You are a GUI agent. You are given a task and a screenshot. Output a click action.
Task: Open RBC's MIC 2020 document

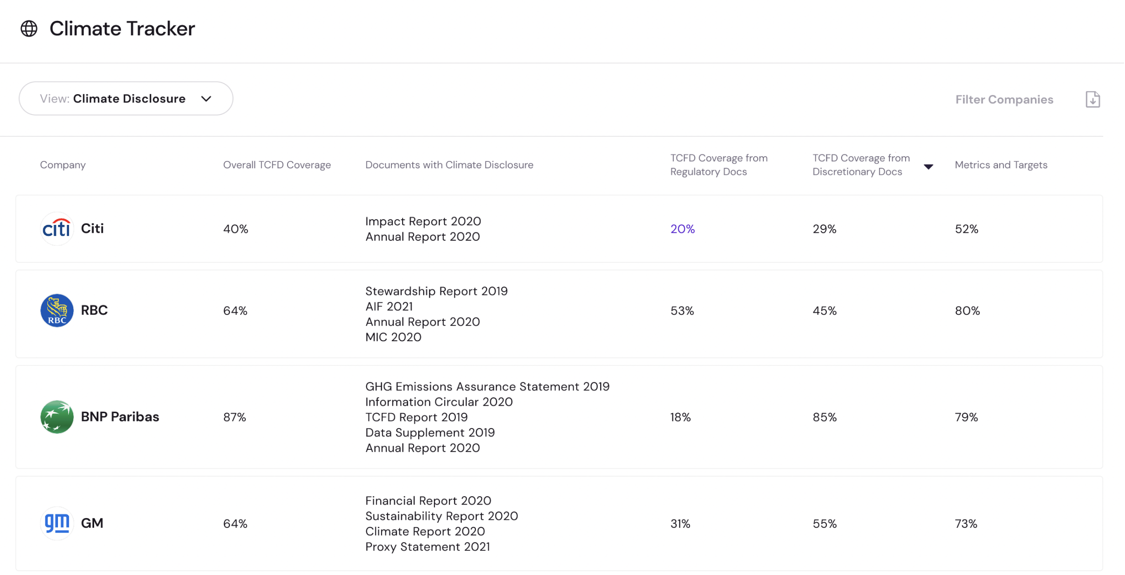tap(393, 337)
